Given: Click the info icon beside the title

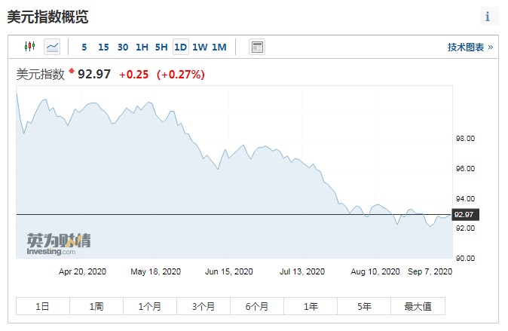Looking at the screenshot, I should click(488, 17).
